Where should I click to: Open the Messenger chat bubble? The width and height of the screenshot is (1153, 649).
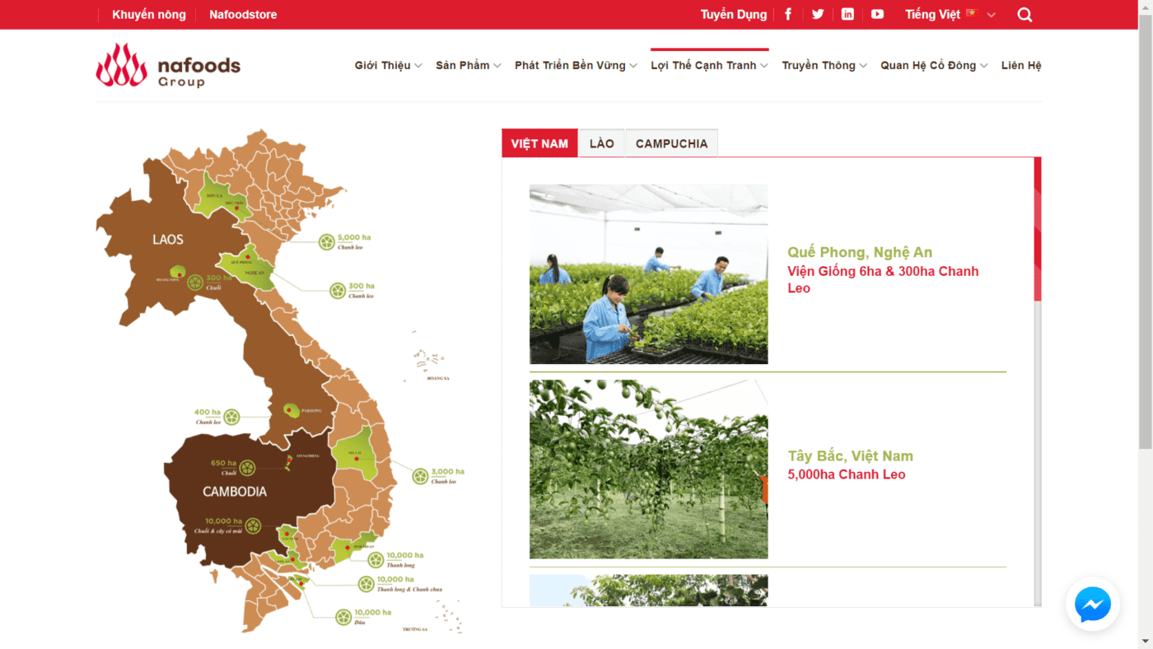(1093, 605)
